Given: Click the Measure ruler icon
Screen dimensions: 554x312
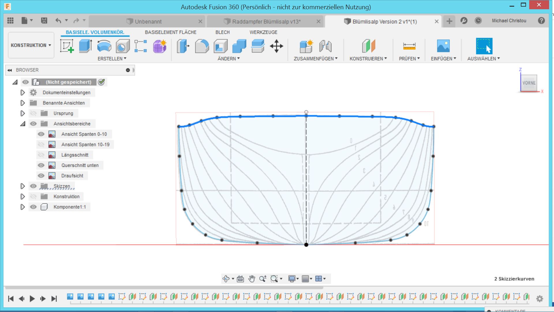Looking at the screenshot, I should (x=409, y=46).
